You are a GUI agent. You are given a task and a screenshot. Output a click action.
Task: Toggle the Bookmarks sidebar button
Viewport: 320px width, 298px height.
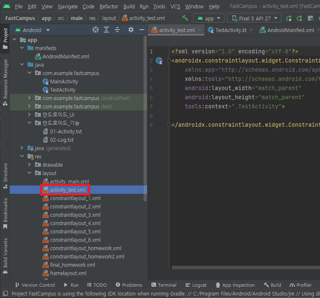click(5, 213)
